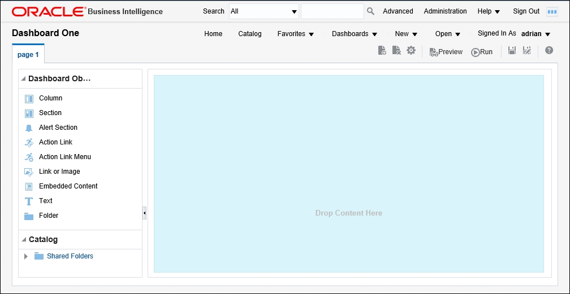This screenshot has width=570, height=294.
Task: Select the Embedded Content object
Action: click(x=61, y=186)
